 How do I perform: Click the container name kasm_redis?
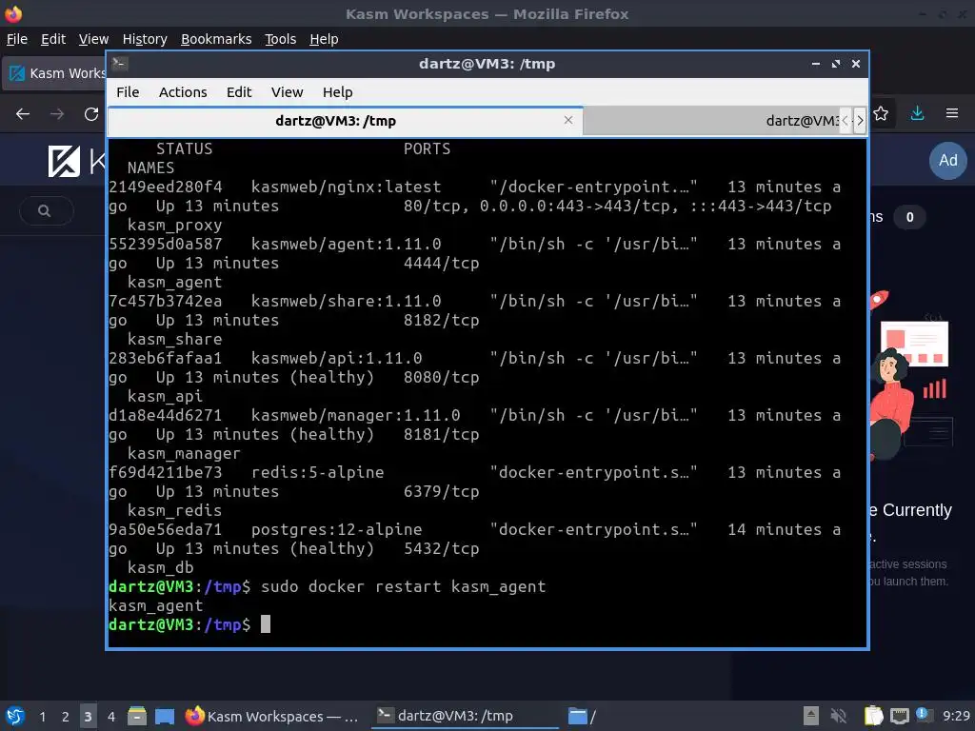(175, 511)
